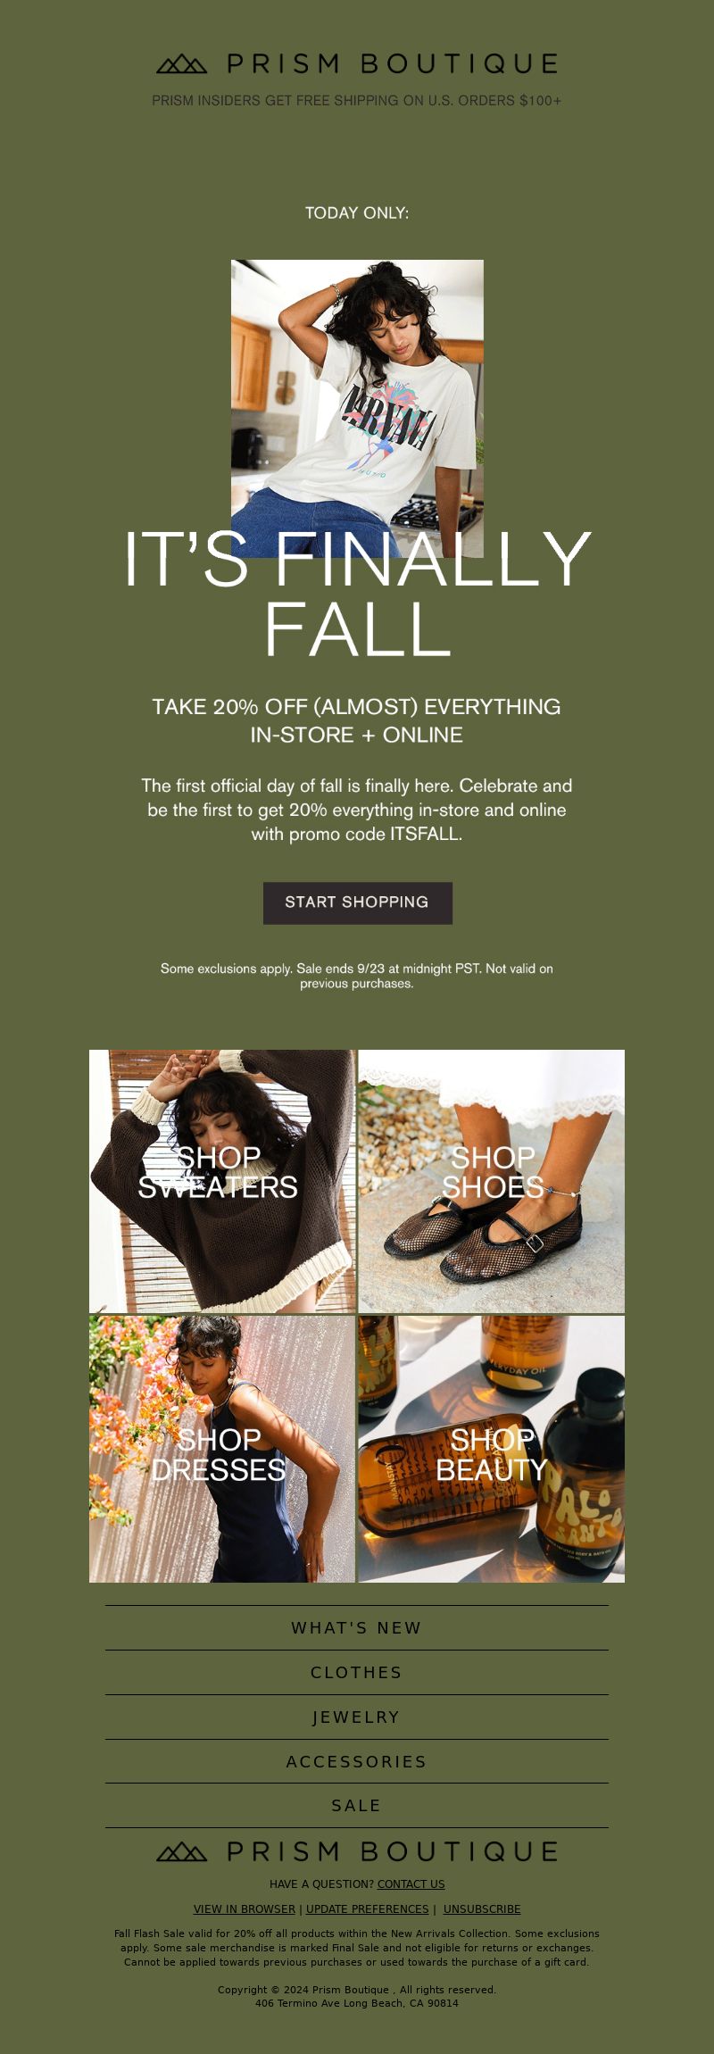Viewport: 714px width, 2054px height.
Task: Open the Shop Dresses image tile
Action: tap(222, 1449)
